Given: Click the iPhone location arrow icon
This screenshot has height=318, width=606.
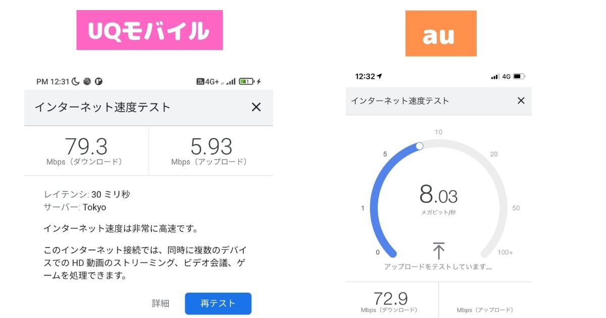Looking at the screenshot, I should coord(380,76).
